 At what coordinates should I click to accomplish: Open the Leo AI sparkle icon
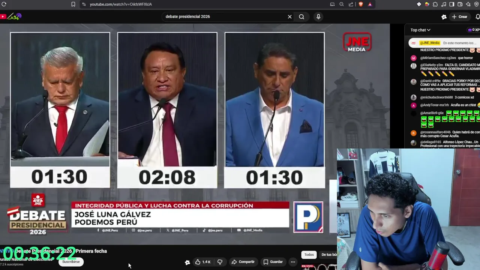point(468,4)
